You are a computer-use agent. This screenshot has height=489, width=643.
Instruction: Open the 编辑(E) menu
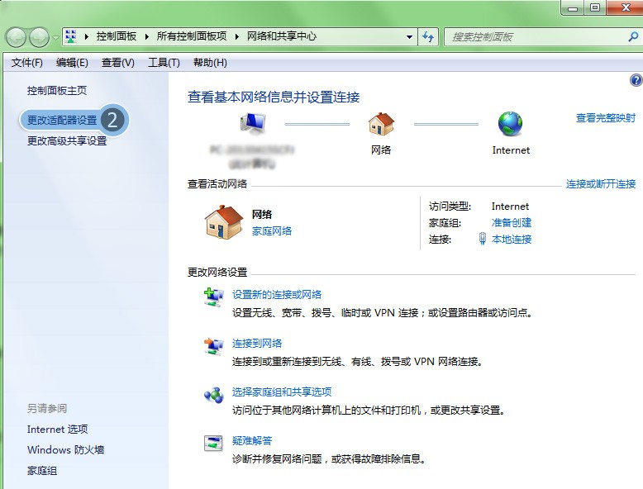pos(72,63)
